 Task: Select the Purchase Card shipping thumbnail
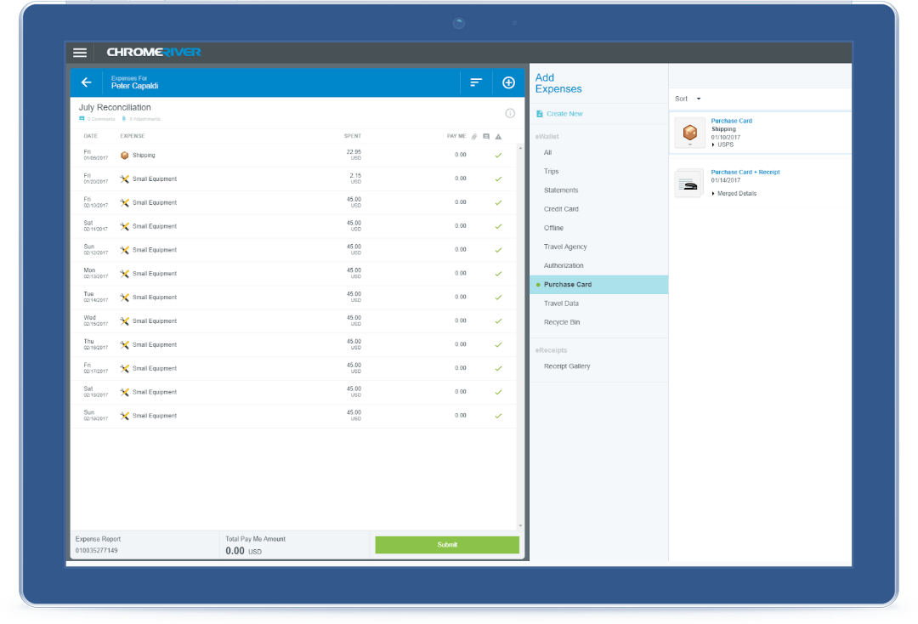(x=690, y=133)
